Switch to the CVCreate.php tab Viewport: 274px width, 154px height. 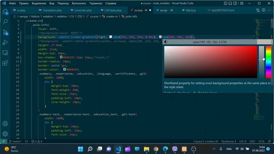[x=113, y=10]
